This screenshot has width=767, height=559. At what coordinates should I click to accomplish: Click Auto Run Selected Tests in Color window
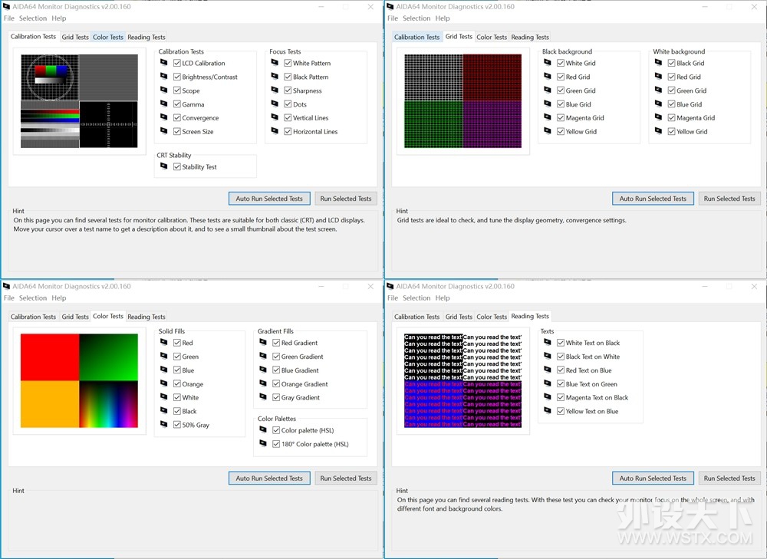pos(269,478)
